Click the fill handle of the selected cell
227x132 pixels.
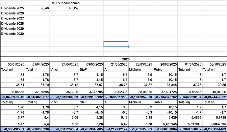pos(128,46)
